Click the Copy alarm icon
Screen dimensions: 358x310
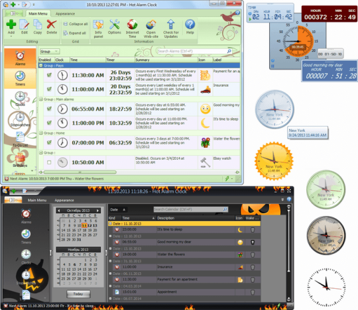click(37, 25)
